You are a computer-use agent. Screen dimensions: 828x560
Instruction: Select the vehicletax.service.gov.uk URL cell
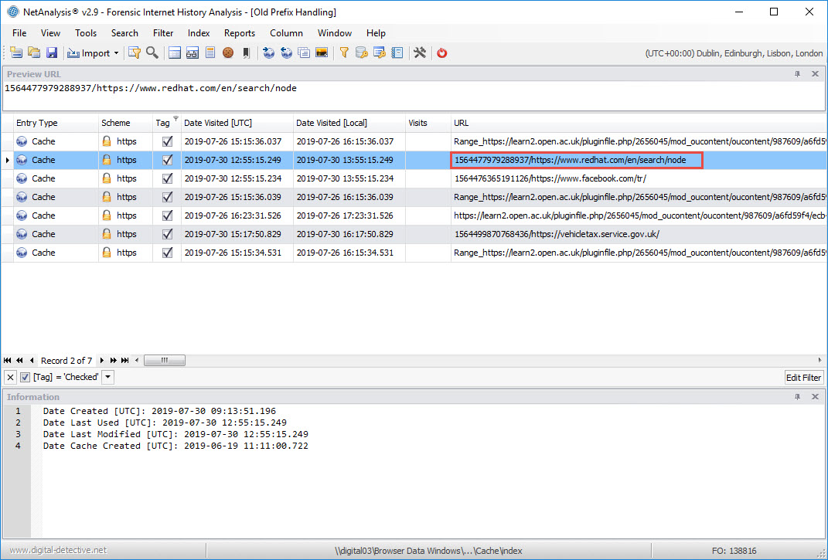[x=639, y=234]
